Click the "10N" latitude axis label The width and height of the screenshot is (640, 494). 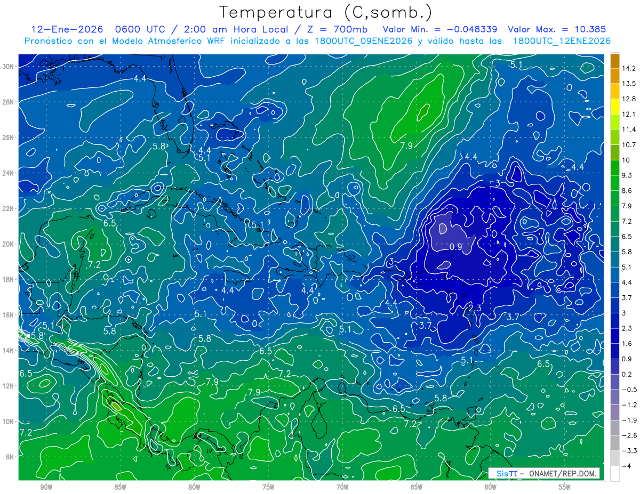tap(9, 421)
